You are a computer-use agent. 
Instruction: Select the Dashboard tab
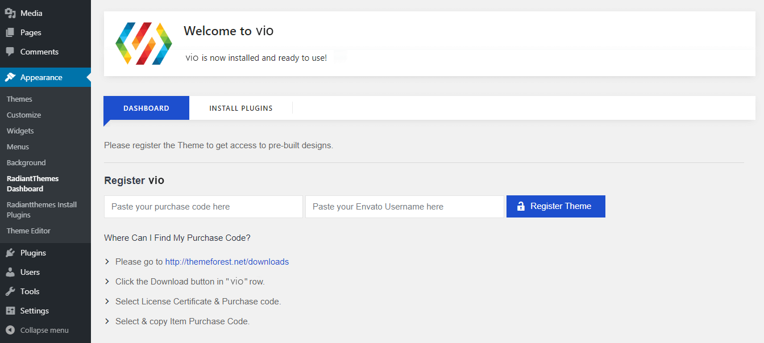pyautogui.click(x=146, y=108)
